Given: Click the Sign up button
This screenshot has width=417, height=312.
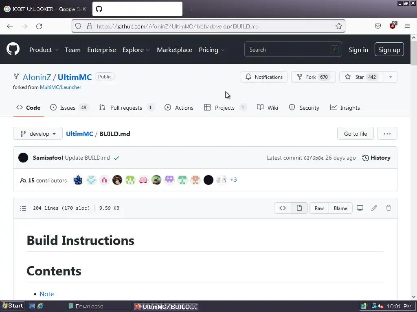Looking at the screenshot, I should tap(389, 50).
